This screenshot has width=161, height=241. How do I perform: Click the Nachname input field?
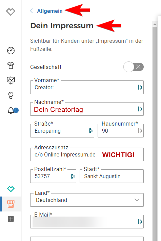pyautogui.click(x=87, y=109)
